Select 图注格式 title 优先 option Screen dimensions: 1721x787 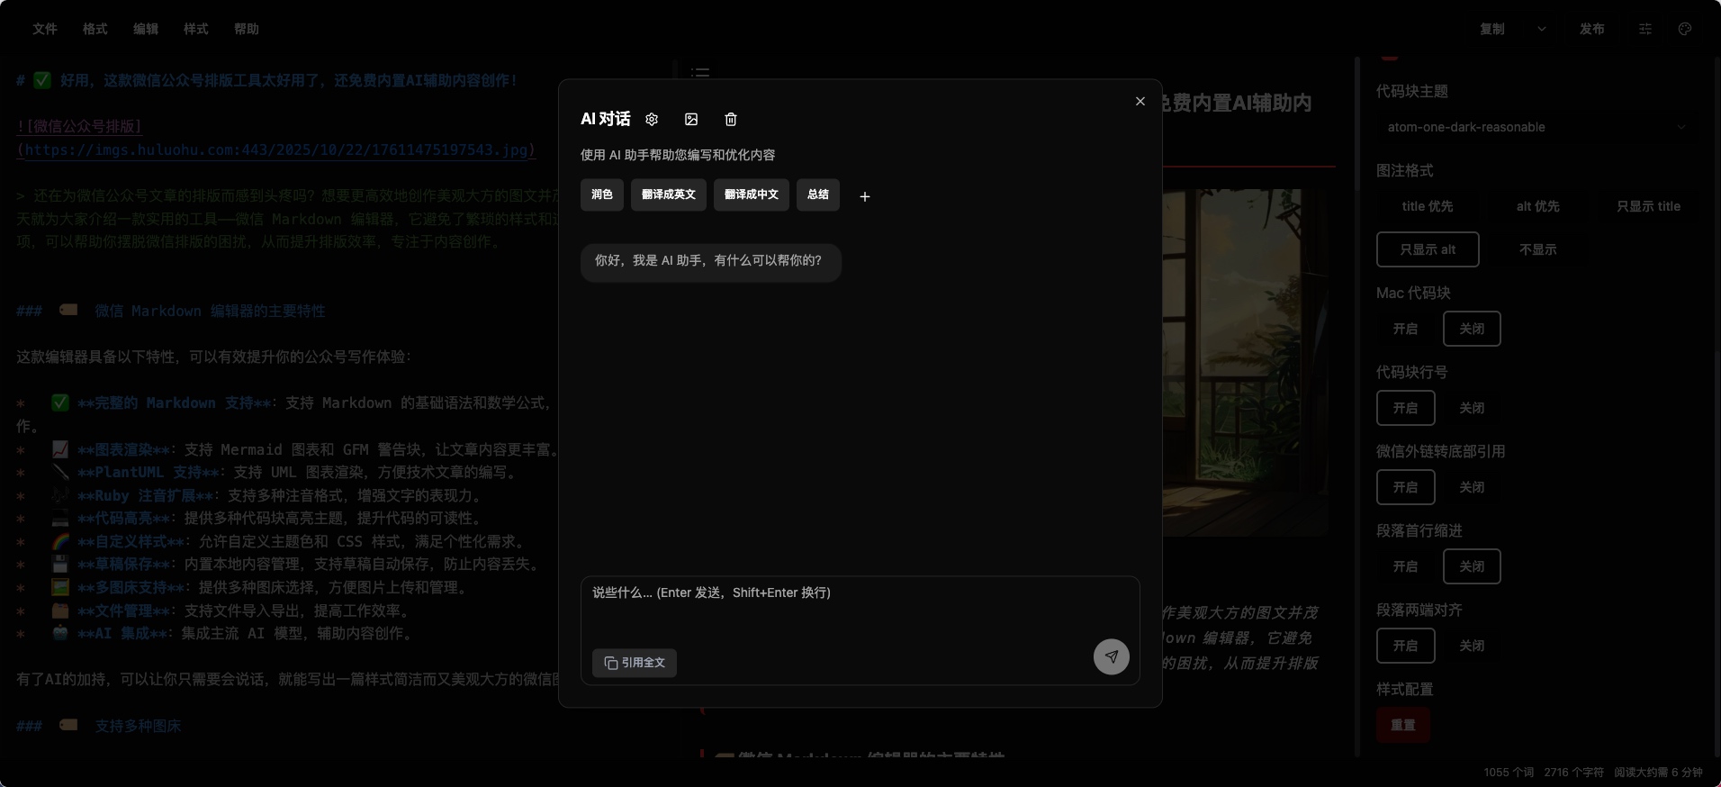pyautogui.click(x=1428, y=206)
